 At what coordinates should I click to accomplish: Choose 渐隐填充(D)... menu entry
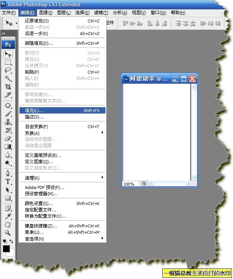coord(62,43)
